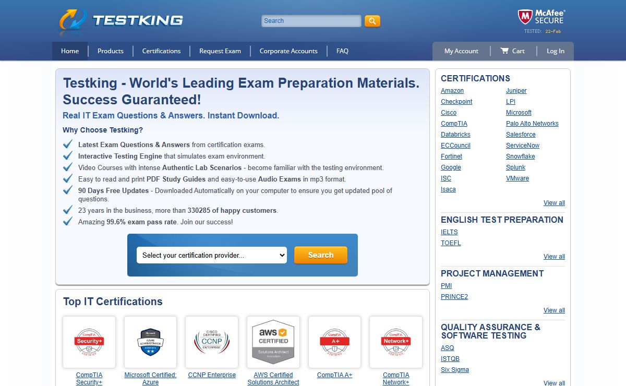626x386 pixels.
Task: Open the FAQ page
Action: point(342,51)
